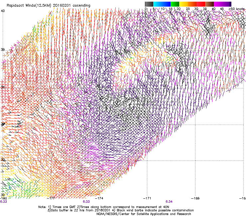Click the latitude label '36' on the left axis
This screenshot has width=246, height=216.
click(x=3, y=87)
